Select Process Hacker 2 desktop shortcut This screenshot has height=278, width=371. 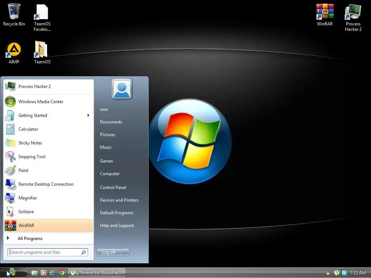(353, 18)
